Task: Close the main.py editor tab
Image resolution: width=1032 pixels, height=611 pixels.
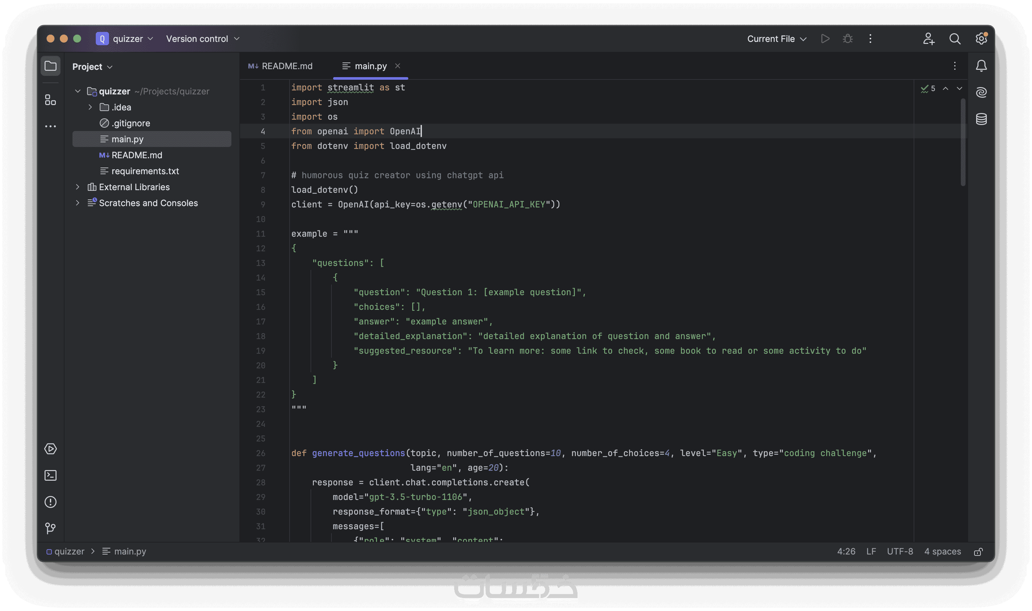Action: tap(398, 66)
